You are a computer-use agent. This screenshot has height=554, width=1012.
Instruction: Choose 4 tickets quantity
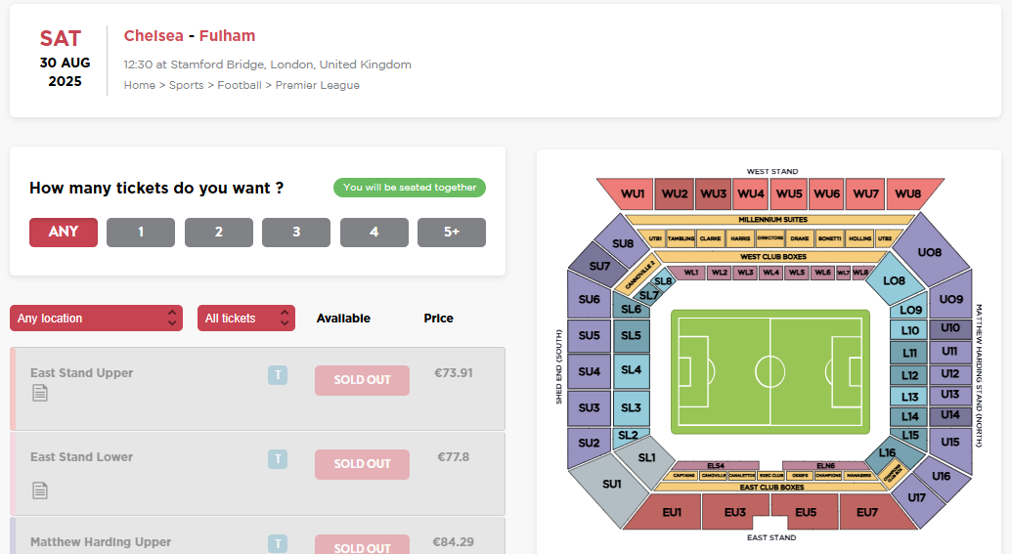(x=374, y=233)
